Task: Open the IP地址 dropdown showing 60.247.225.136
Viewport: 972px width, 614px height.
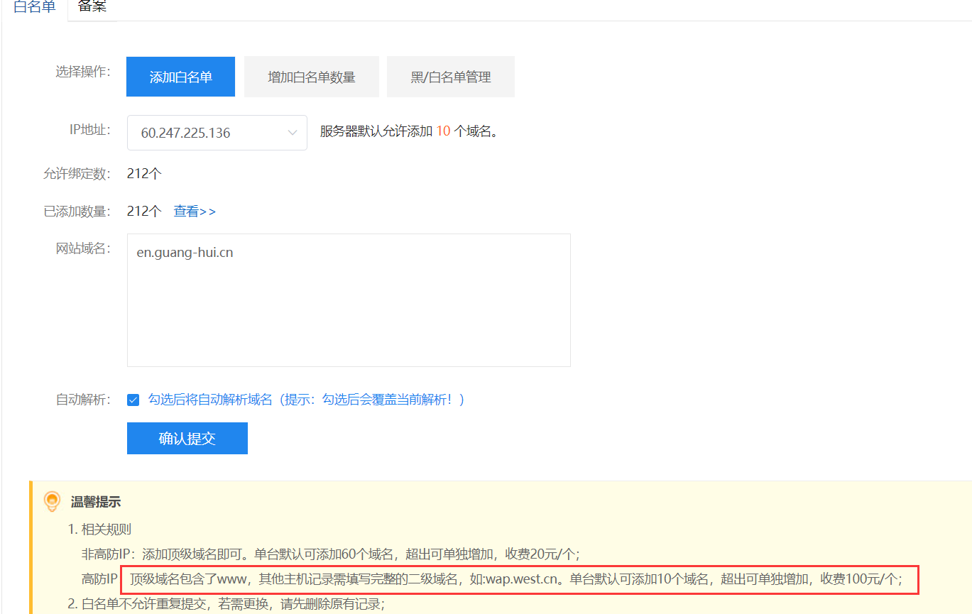Action: click(x=217, y=133)
